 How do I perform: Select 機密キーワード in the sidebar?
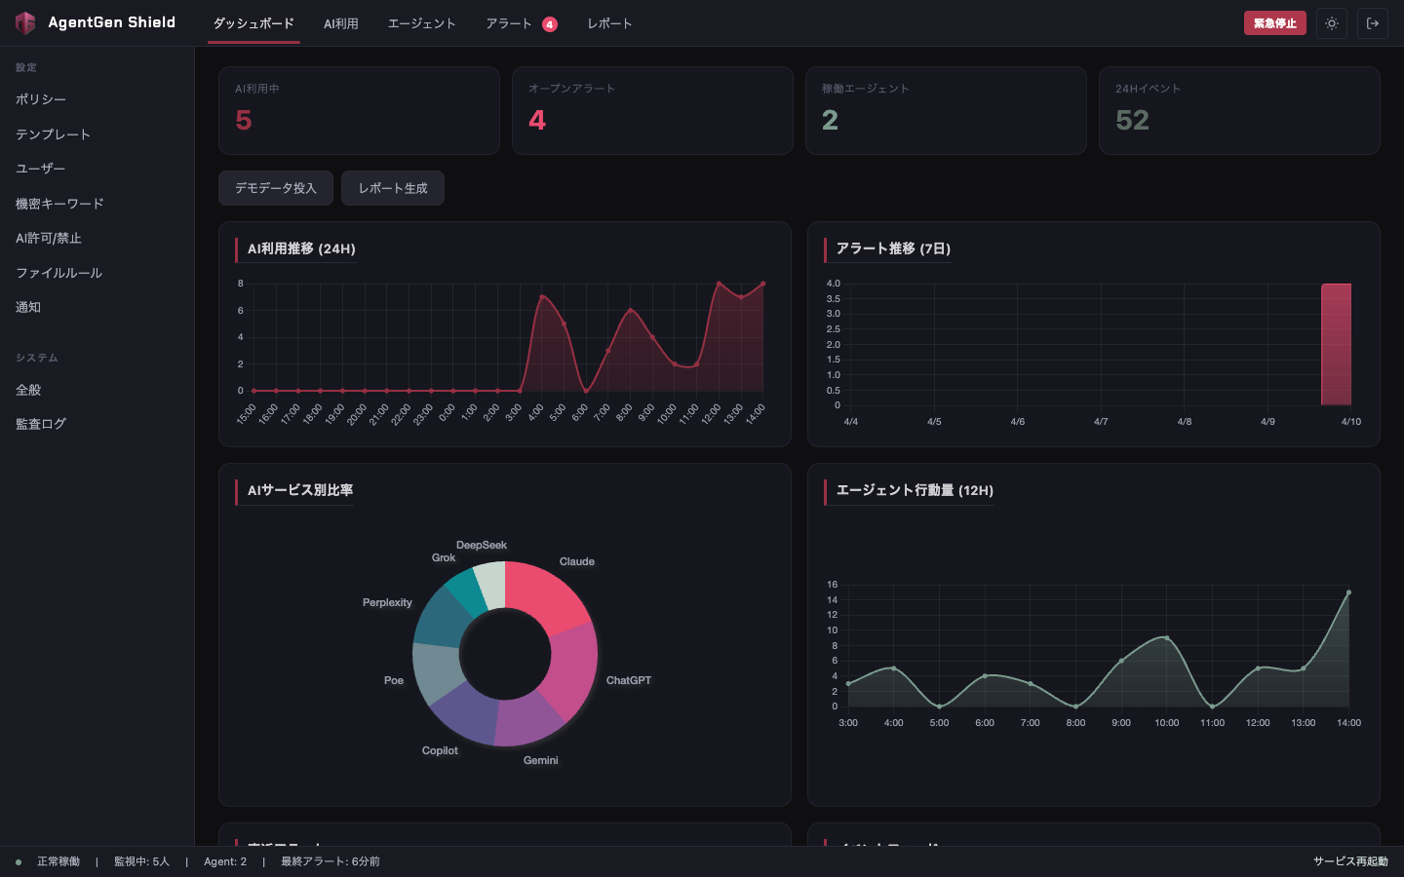pos(59,204)
